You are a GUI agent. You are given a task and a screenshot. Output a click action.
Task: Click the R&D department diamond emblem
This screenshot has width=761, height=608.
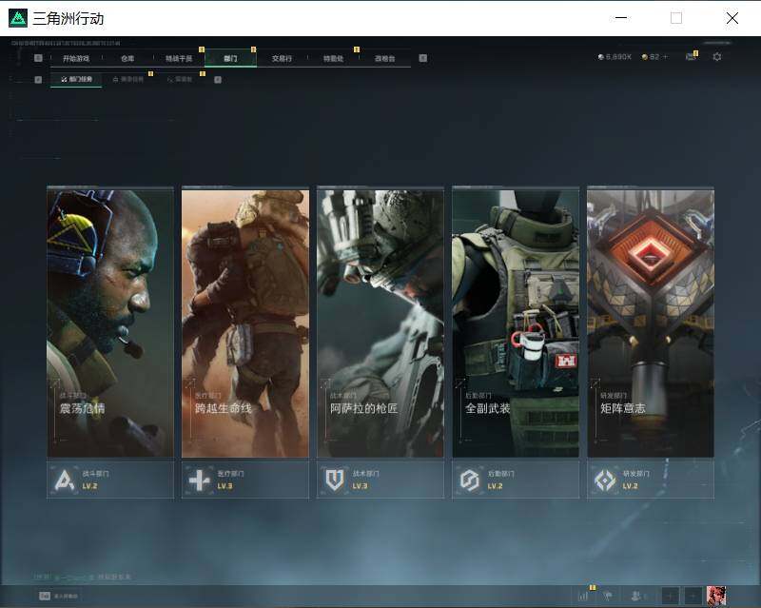point(605,481)
